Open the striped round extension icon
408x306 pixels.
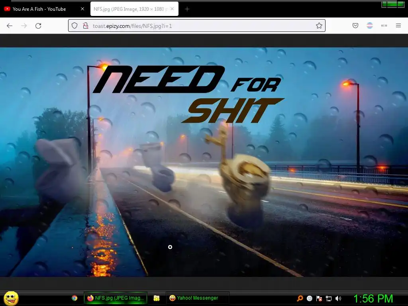pyautogui.click(x=370, y=25)
